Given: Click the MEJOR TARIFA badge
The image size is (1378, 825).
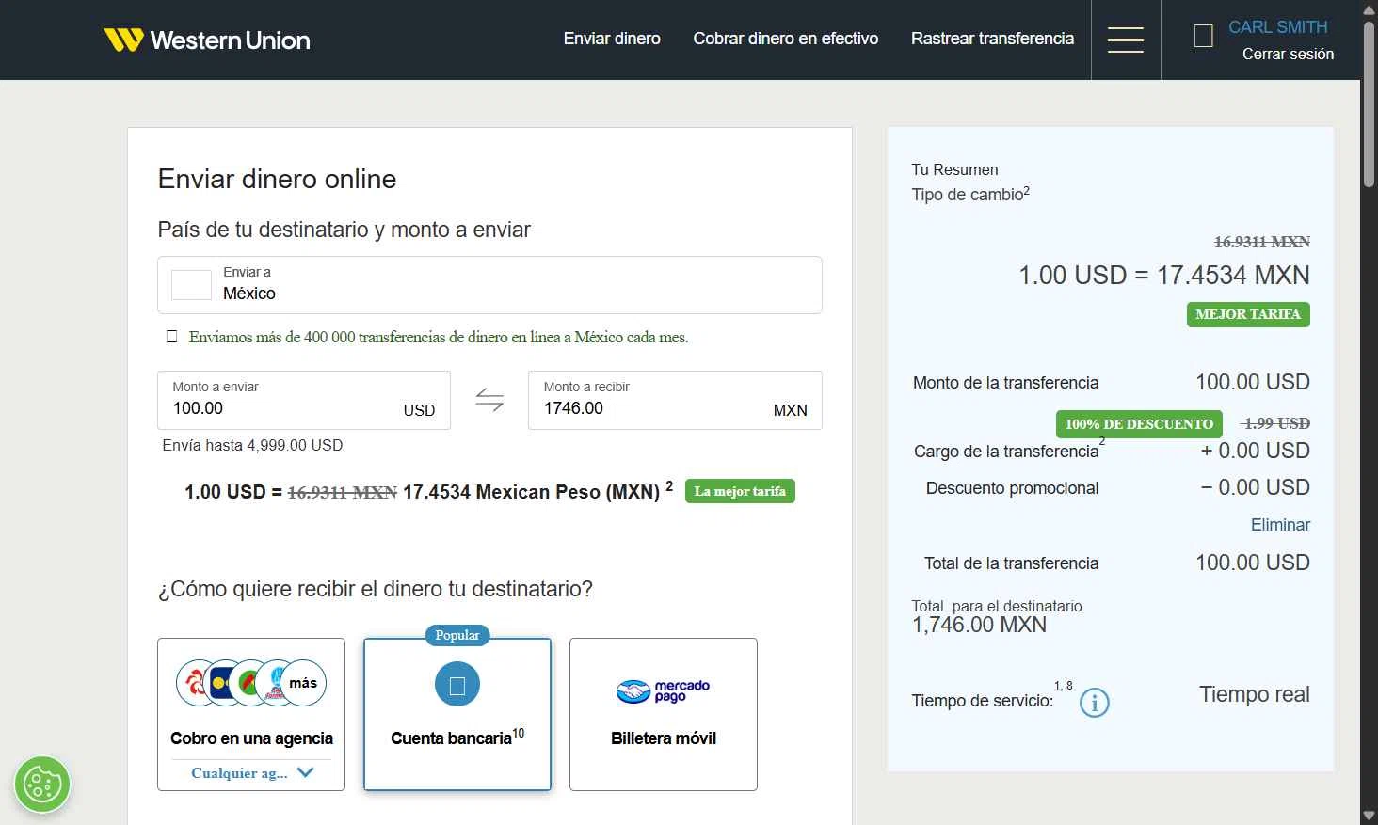Looking at the screenshot, I should [x=1248, y=314].
